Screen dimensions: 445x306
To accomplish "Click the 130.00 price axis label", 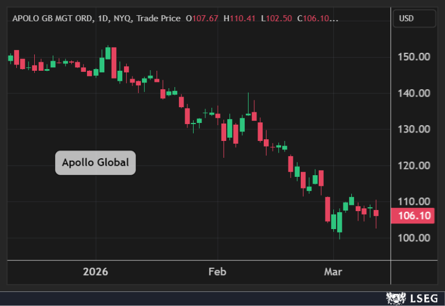I will tap(414, 129).
